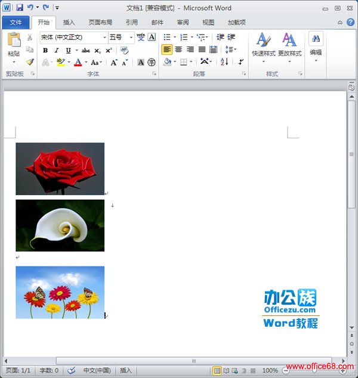Apply the red font color

[78, 63]
